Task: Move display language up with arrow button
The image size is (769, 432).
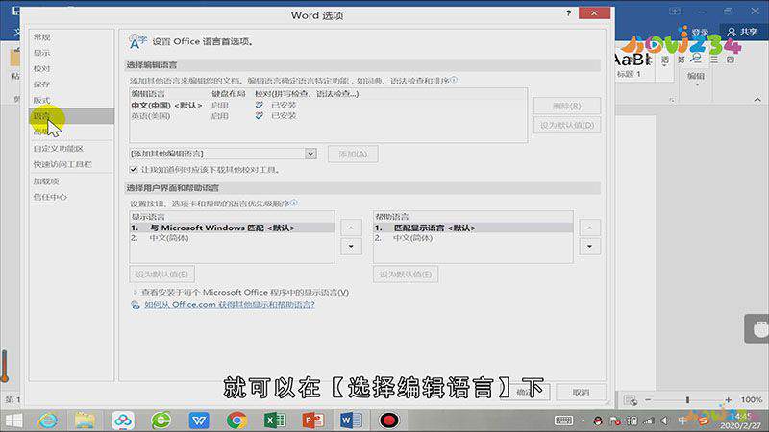Action: [351, 228]
